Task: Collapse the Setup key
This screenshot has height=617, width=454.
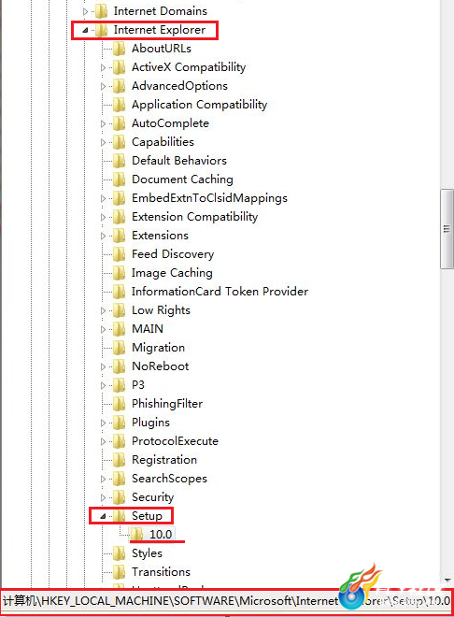Action: [103, 516]
